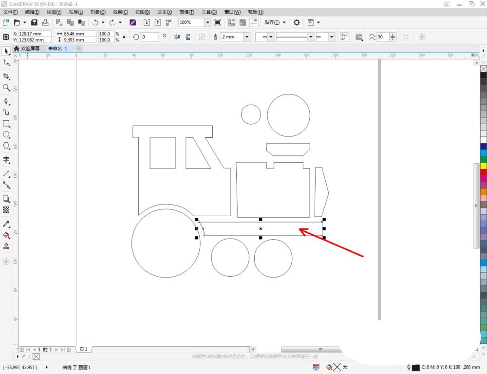
Task: Select the Pick tool
Action: (x=6, y=51)
